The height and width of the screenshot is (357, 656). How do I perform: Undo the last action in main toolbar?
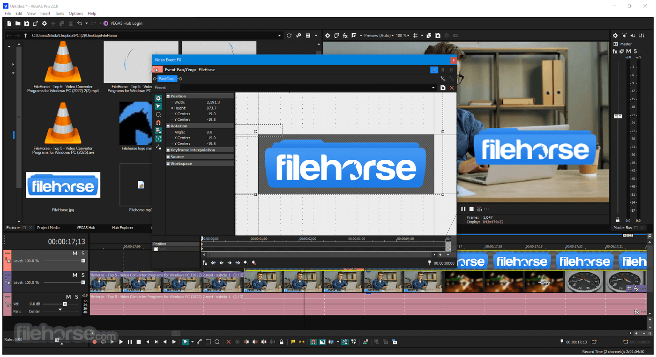[x=80, y=23]
